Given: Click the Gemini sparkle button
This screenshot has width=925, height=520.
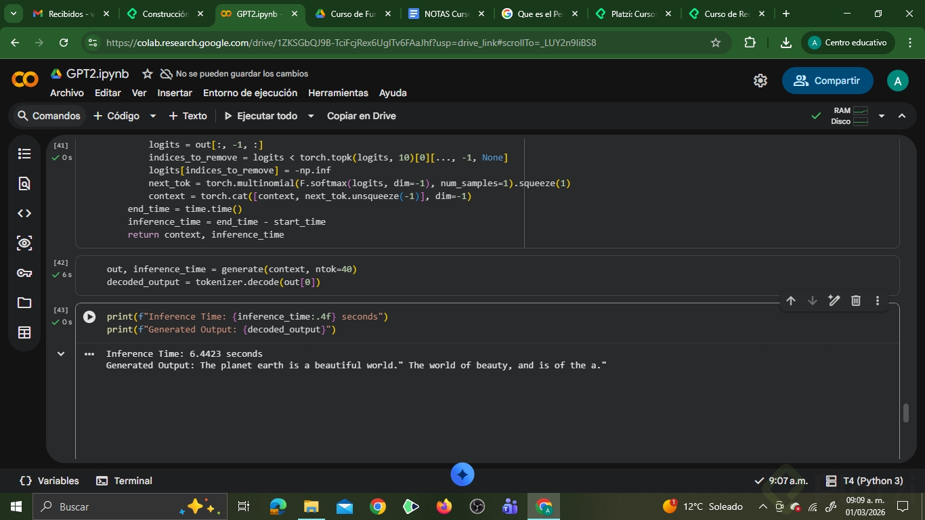Looking at the screenshot, I should [x=462, y=475].
